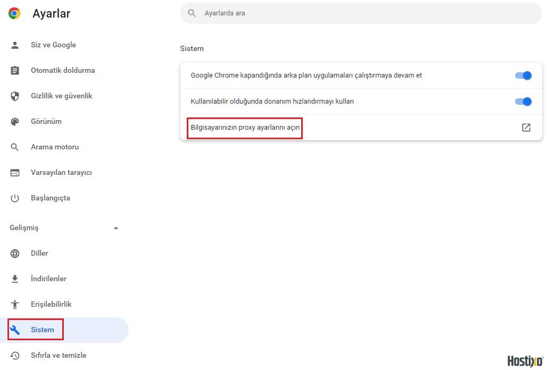Click the Başlangıçta power icon
The width and height of the screenshot is (547, 370).
click(x=14, y=198)
